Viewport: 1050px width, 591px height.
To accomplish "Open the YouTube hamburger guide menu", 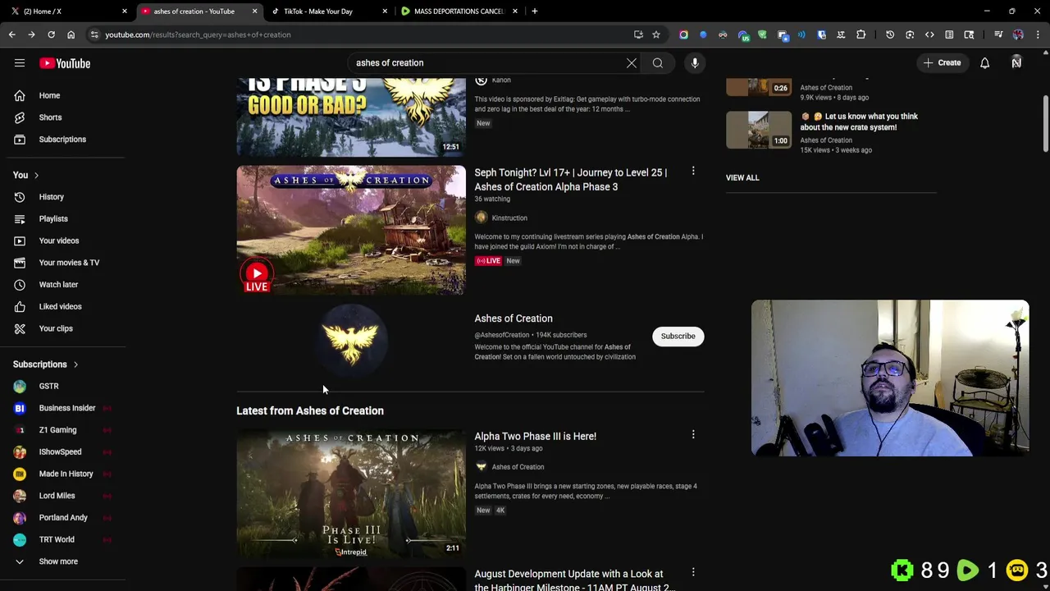I will (20, 63).
